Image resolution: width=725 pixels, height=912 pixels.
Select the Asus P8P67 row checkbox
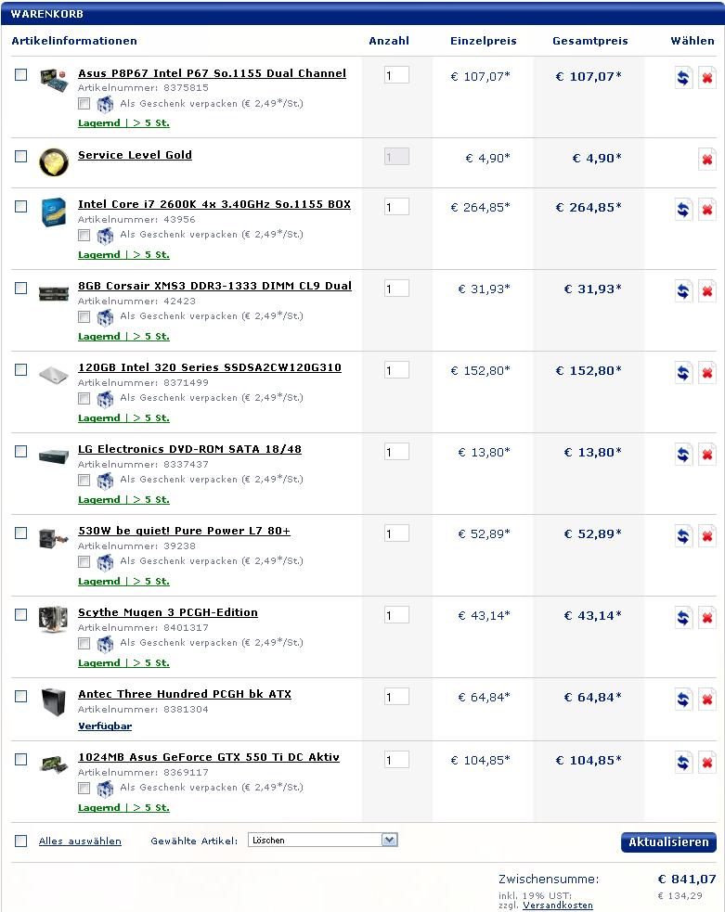pyautogui.click(x=21, y=74)
